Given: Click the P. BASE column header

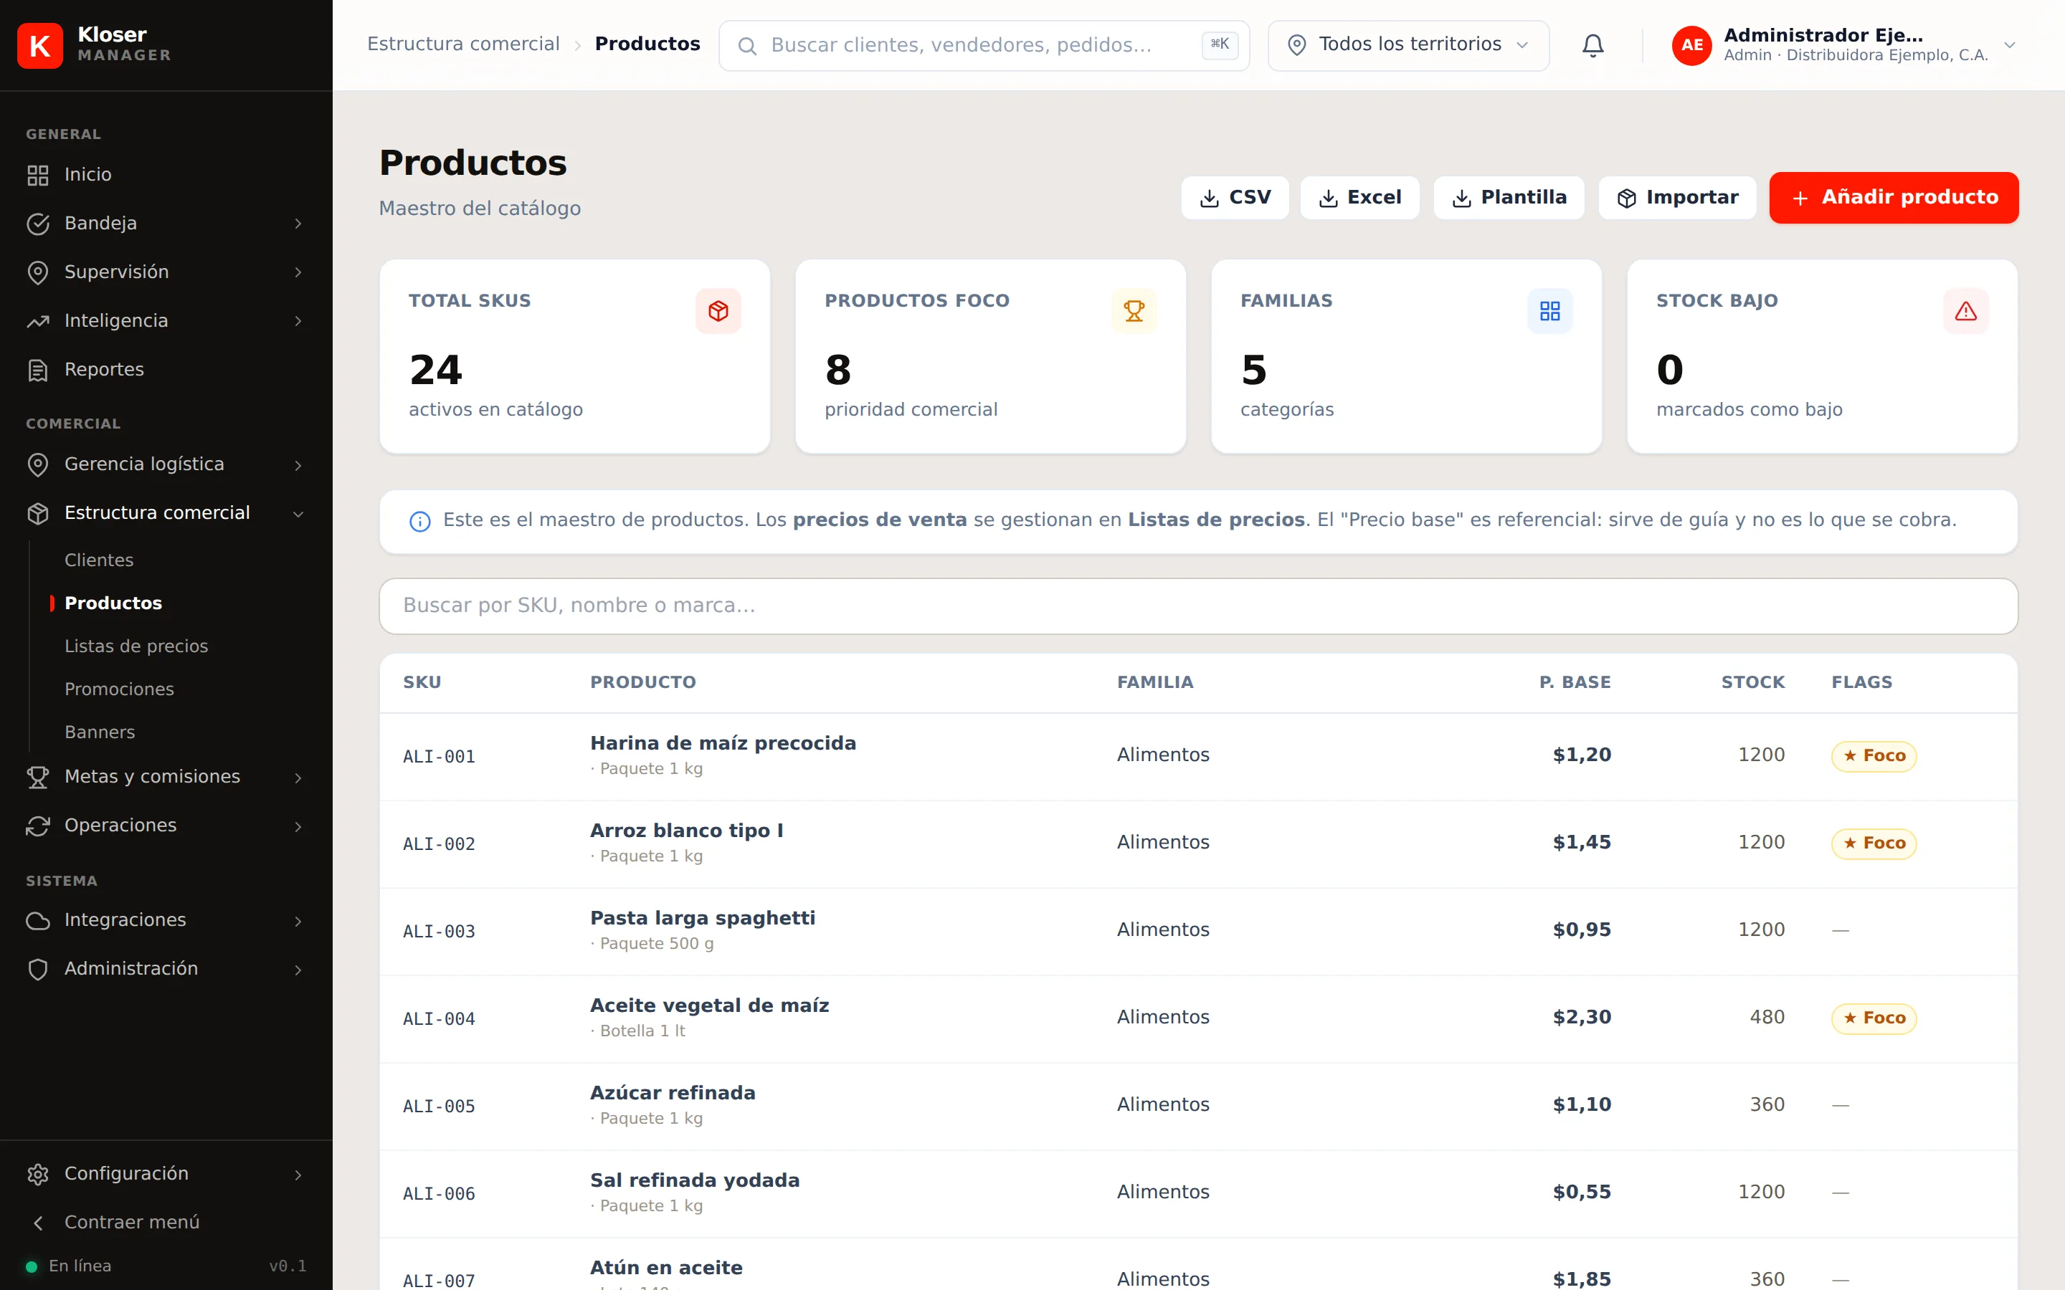Looking at the screenshot, I should pos(1575,682).
